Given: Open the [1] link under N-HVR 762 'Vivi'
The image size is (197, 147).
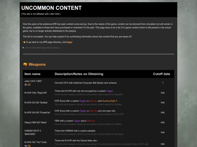Looking at the screenshot, I should click(x=29, y=146).
